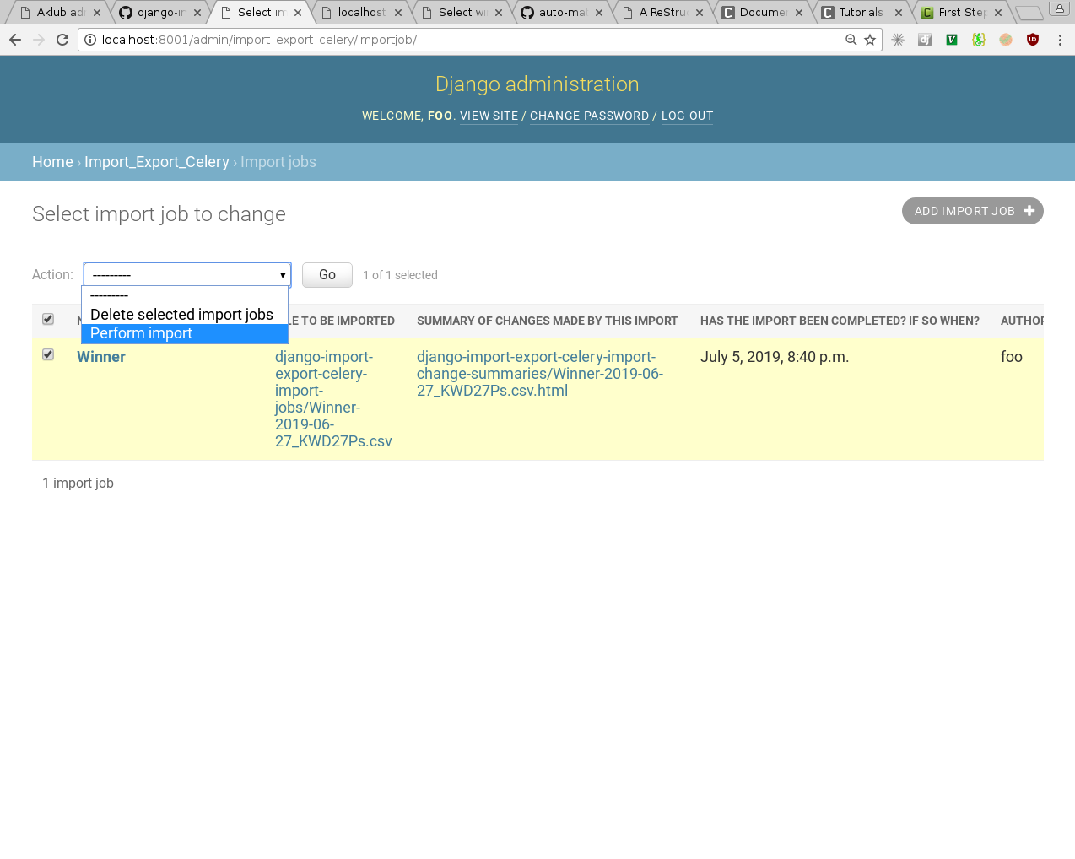Viewport: 1075px width, 859px height.
Task: Collapse the Action dropdown selector
Action: click(187, 275)
